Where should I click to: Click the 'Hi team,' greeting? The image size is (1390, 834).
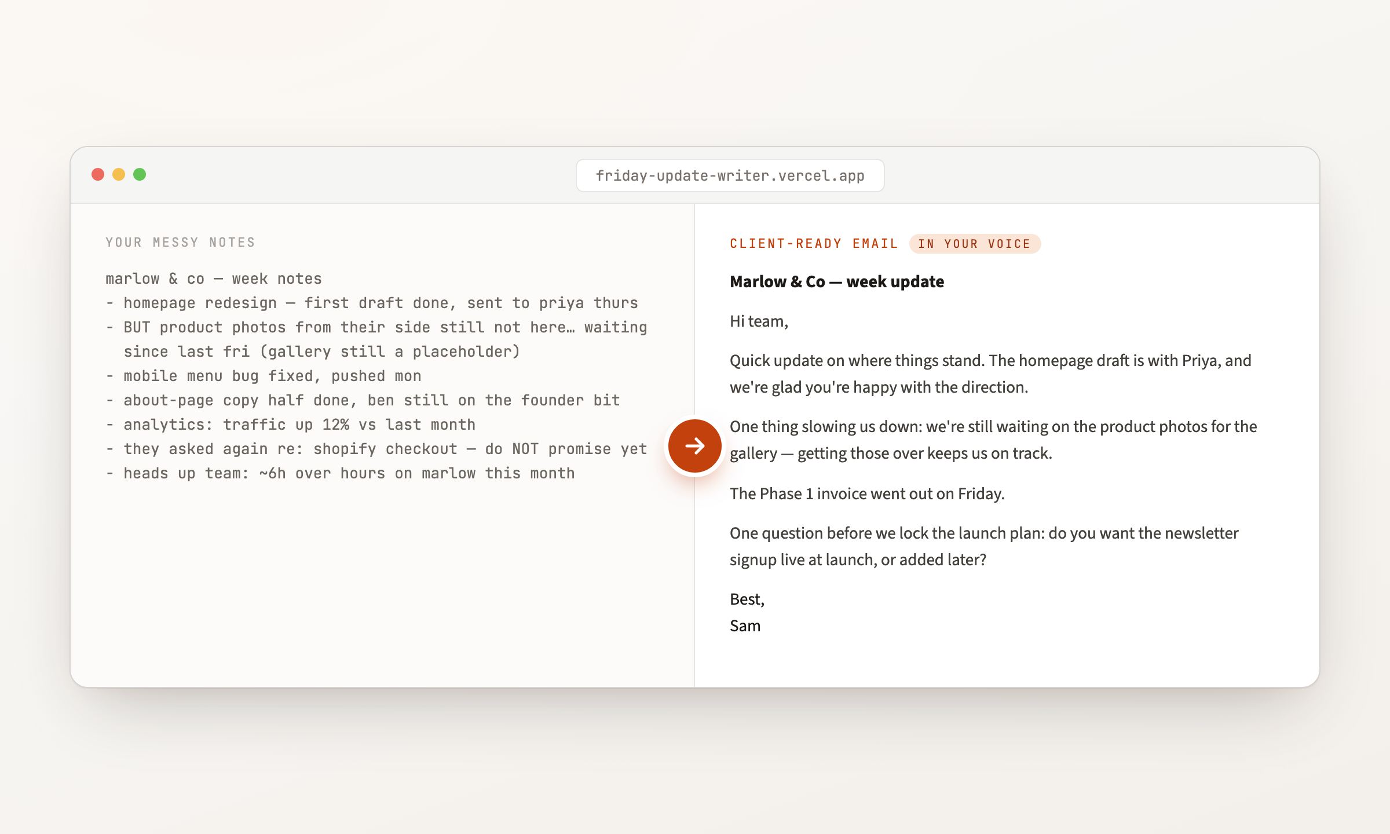759,321
